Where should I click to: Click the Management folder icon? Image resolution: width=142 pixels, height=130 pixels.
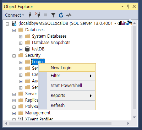(21, 113)
